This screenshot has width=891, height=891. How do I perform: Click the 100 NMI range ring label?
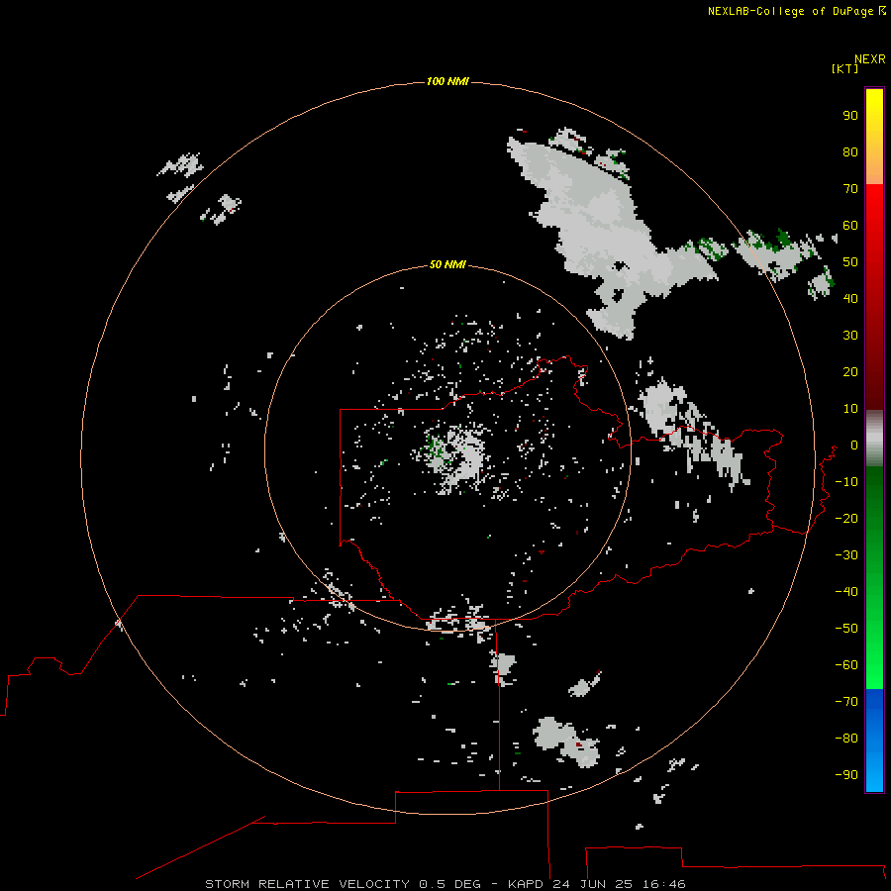point(447,82)
